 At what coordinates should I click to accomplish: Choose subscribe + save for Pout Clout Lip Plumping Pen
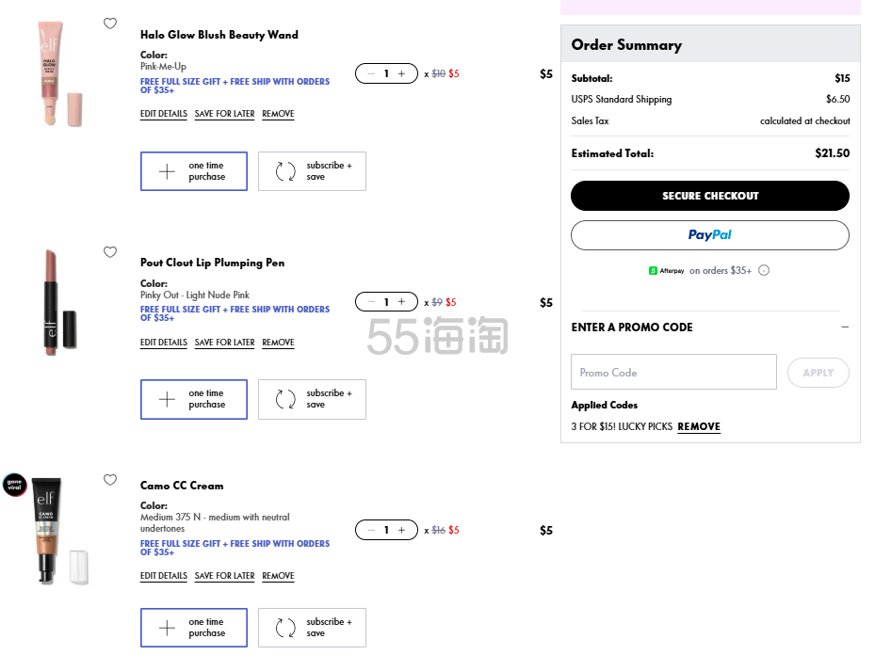click(x=312, y=399)
